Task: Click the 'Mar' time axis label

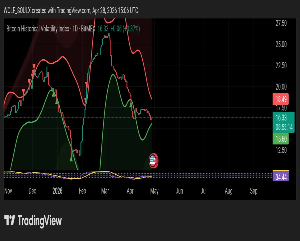Action: click(x=105, y=191)
